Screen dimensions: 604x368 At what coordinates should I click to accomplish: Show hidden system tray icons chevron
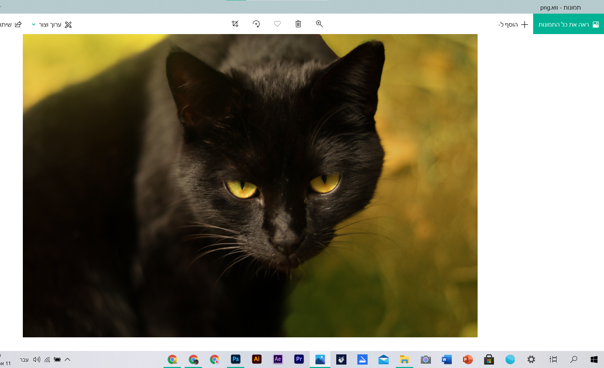(67, 359)
